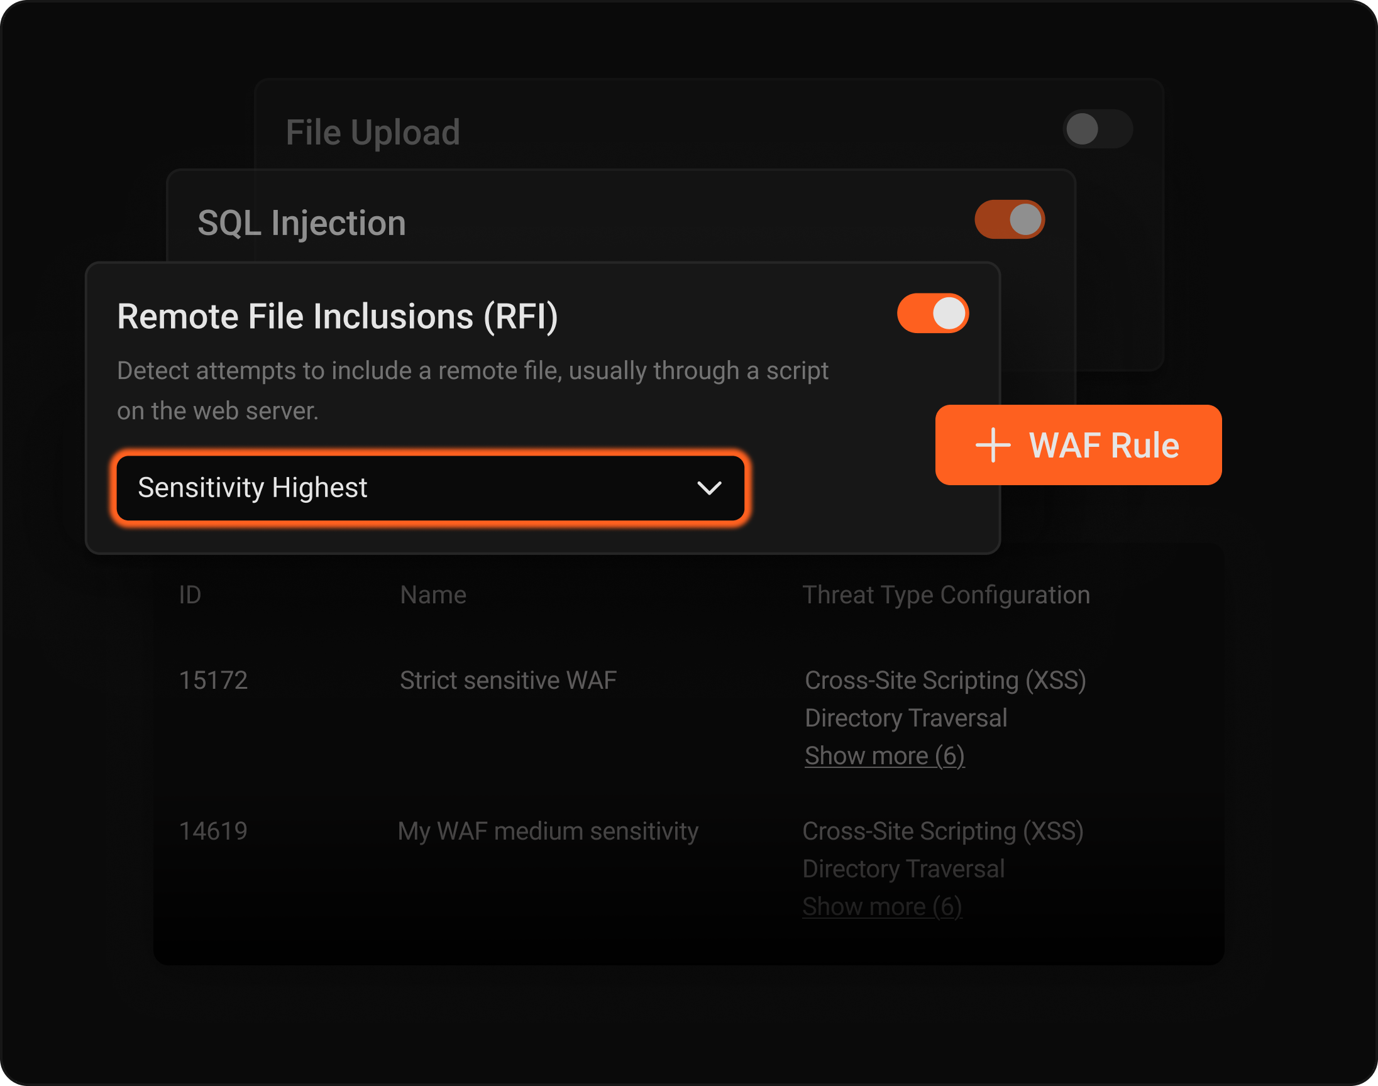The image size is (1378, 1086).
Task: Click the Name column header
Action: coord(433,595)
